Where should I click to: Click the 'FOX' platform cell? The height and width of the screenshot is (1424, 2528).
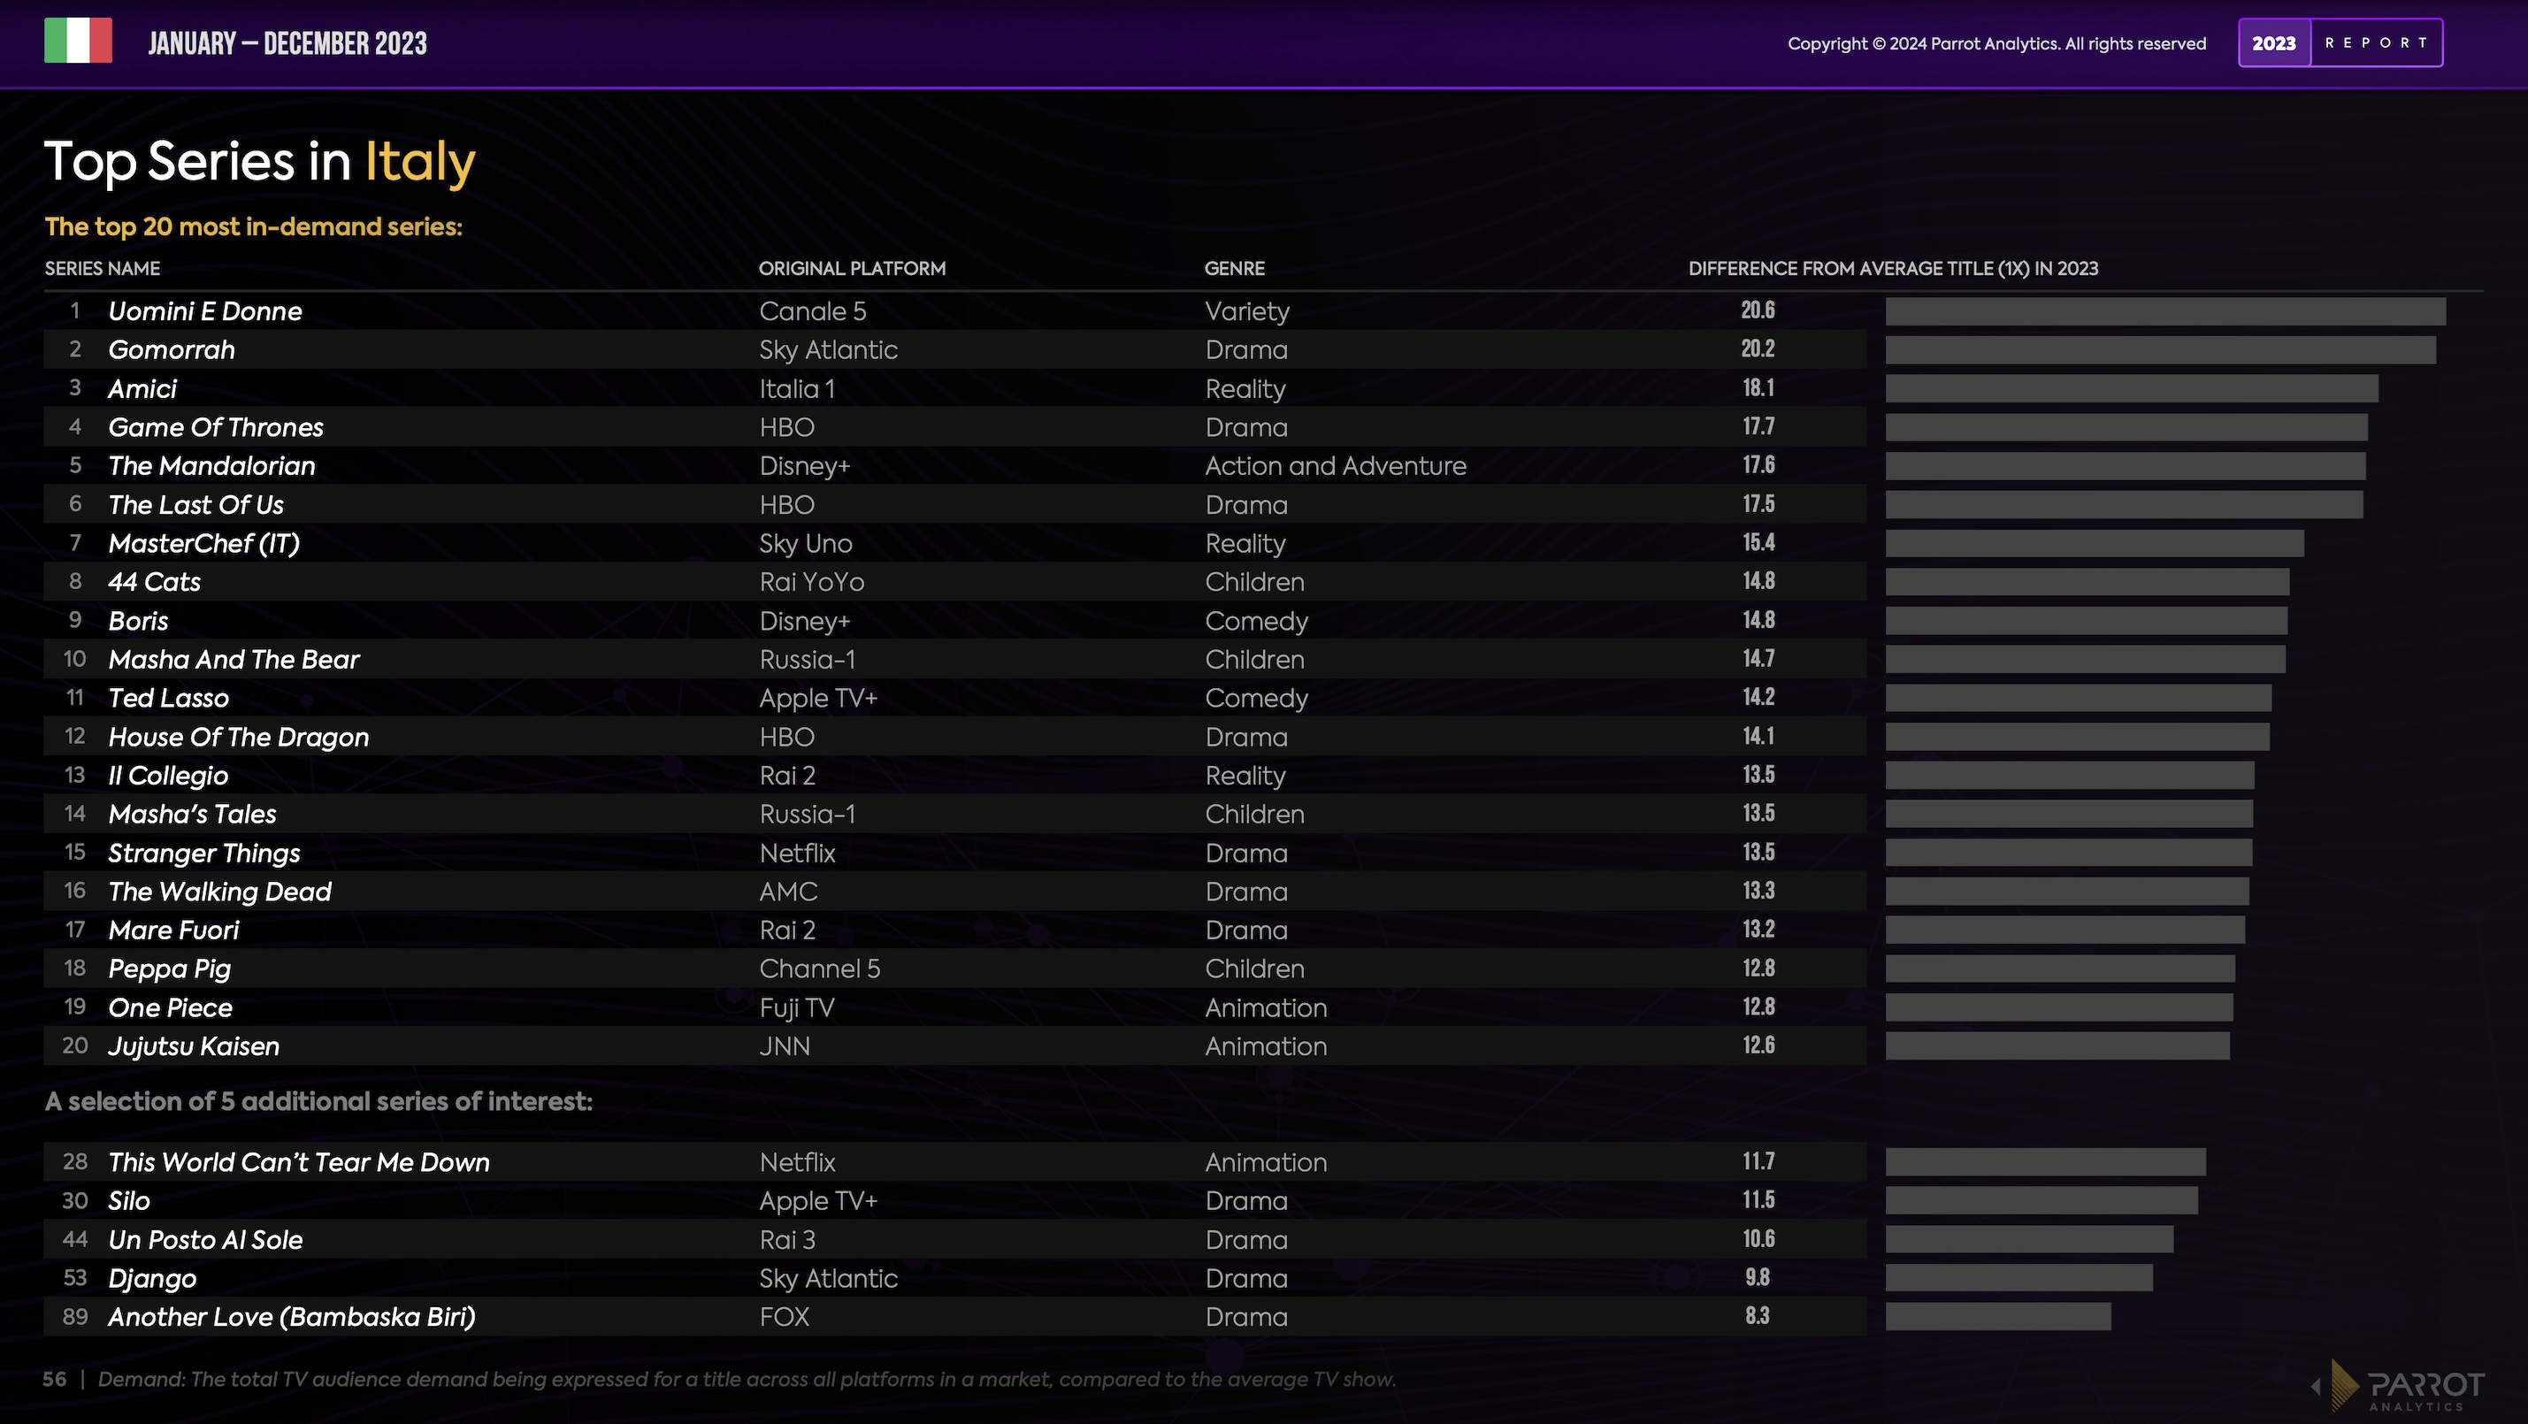point(784,1317)
